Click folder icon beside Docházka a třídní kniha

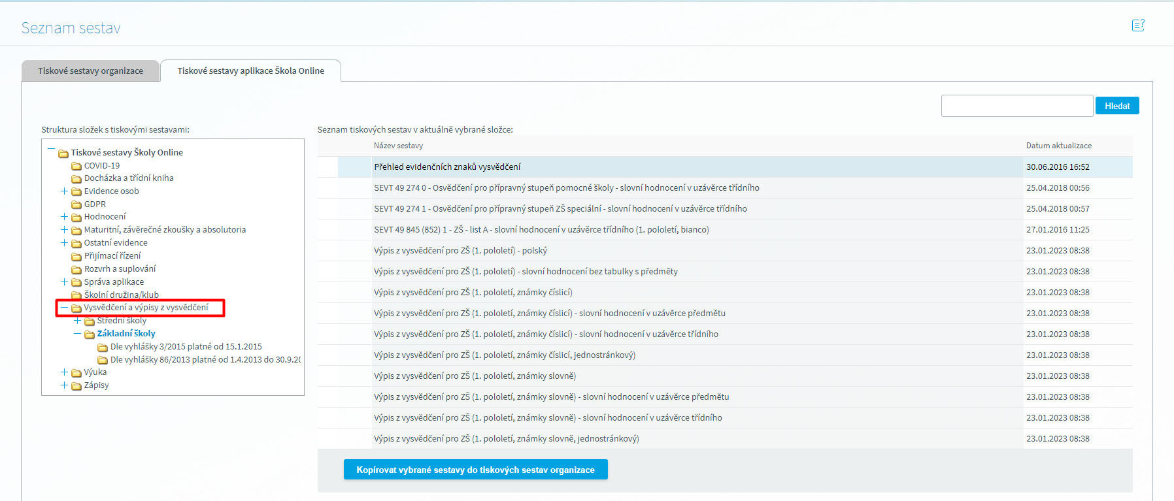76,178
